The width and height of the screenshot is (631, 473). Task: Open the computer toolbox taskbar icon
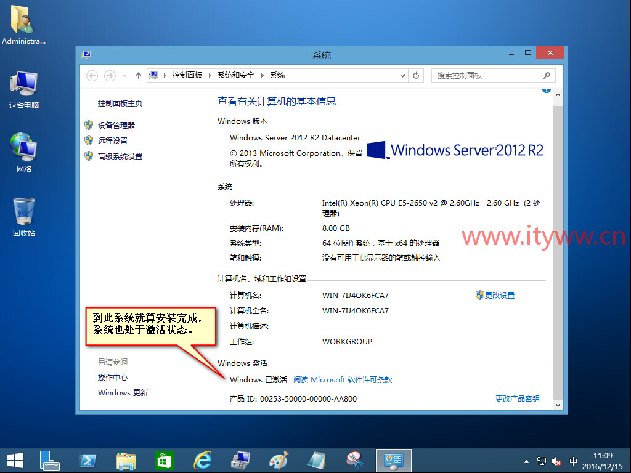241,461
